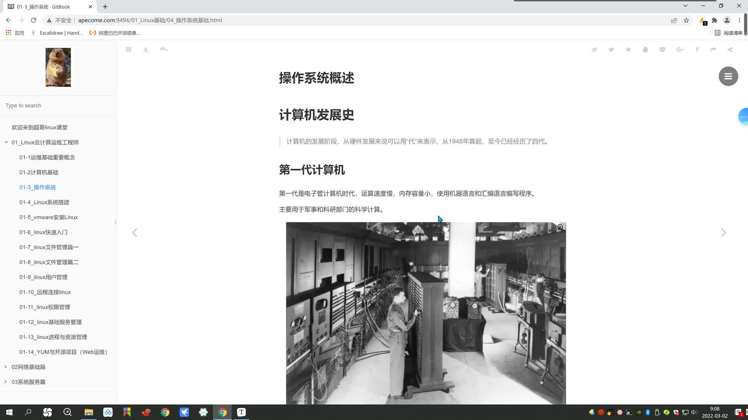Click the Pocket share icon
This screenshot has height=420, width=748.
662,49
